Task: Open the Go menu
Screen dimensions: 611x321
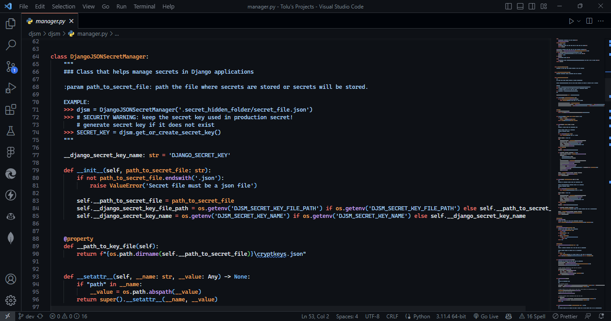Action: click(x=106, y=6)
